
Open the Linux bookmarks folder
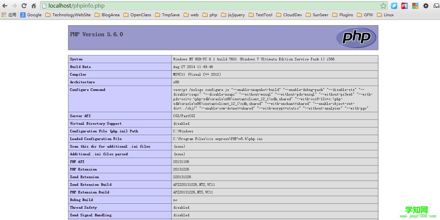pos(385,15)
